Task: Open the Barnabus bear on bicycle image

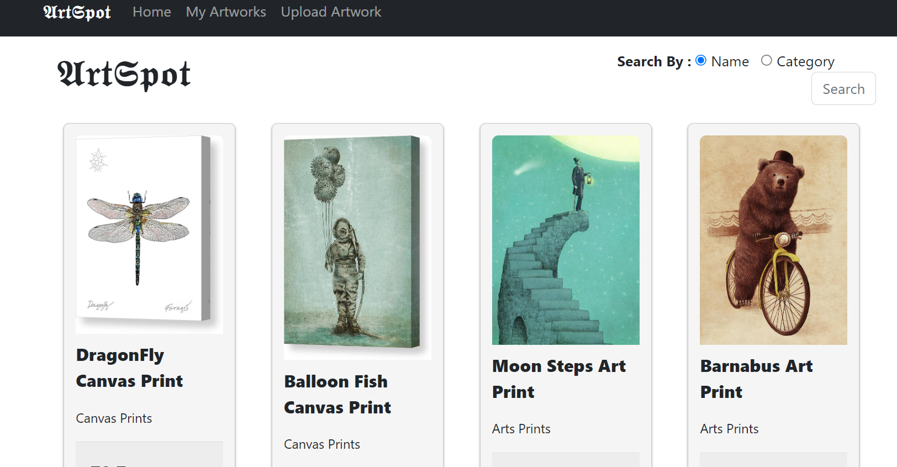Action: tap(773, 240)
